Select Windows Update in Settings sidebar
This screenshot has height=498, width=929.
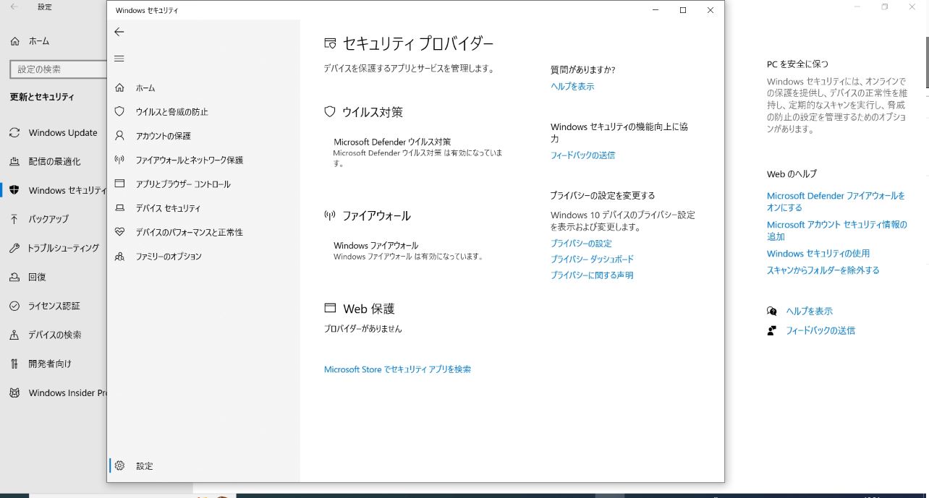pos(62,133)
